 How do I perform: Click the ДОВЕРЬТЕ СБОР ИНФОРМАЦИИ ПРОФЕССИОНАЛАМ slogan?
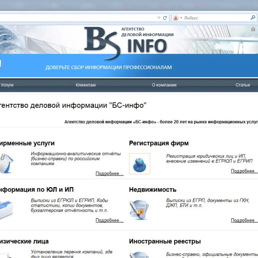(x=109, y=67)
